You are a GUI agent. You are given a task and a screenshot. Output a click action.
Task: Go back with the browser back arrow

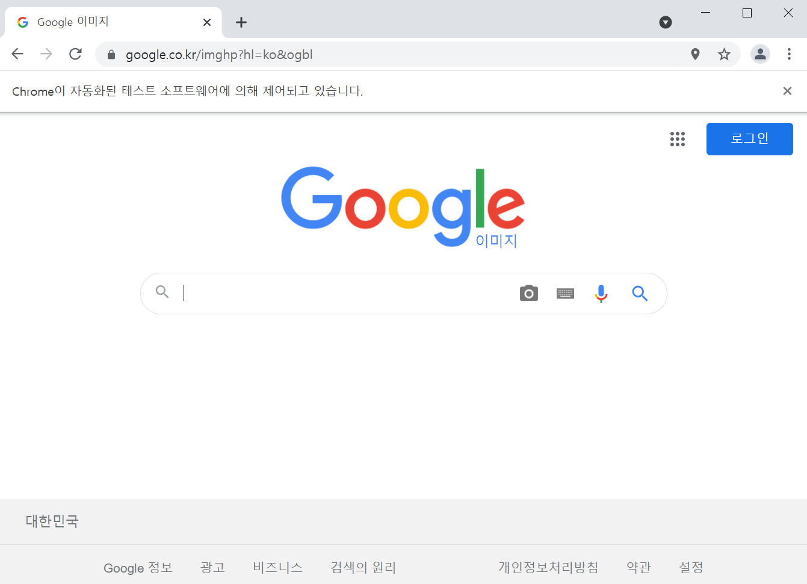point(17,54)
